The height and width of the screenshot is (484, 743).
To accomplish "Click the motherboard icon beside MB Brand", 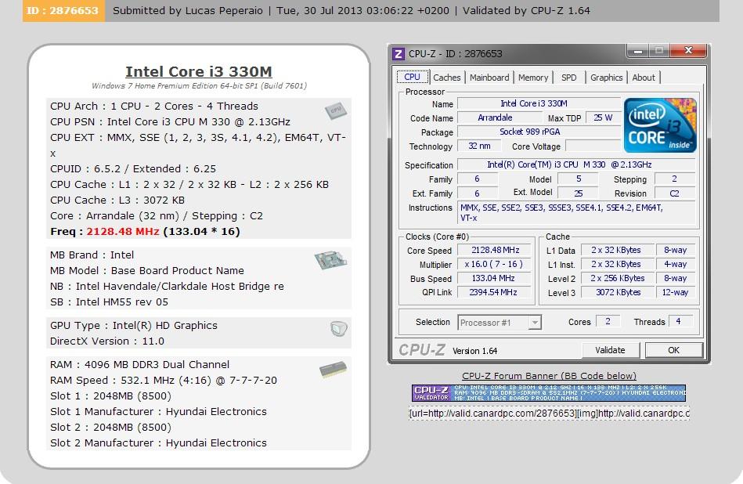I will point(330,261).
